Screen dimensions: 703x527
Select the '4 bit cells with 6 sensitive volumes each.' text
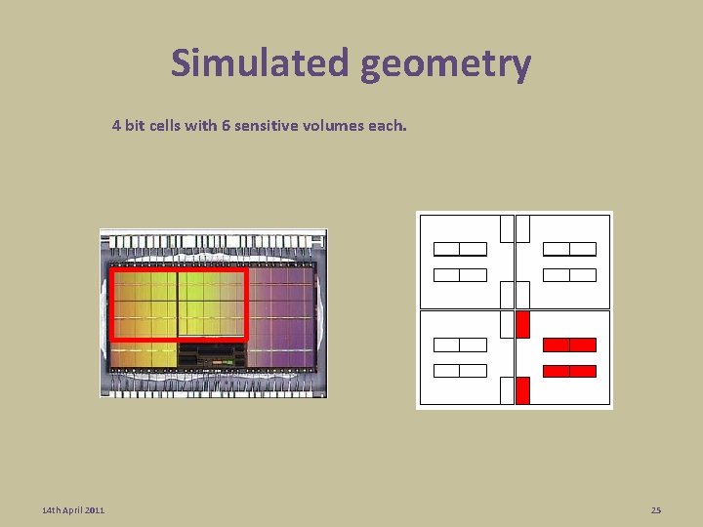tap(260, 126)
